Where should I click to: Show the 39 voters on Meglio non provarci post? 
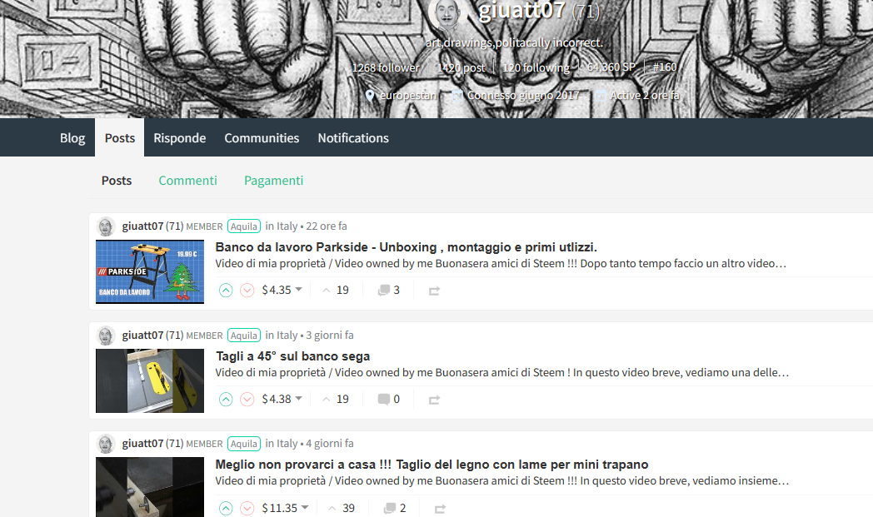tap(342, 508)
